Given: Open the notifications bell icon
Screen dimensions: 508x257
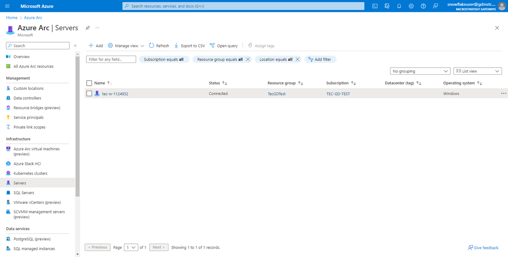Looking at the screenshot, I should [399, 6].
